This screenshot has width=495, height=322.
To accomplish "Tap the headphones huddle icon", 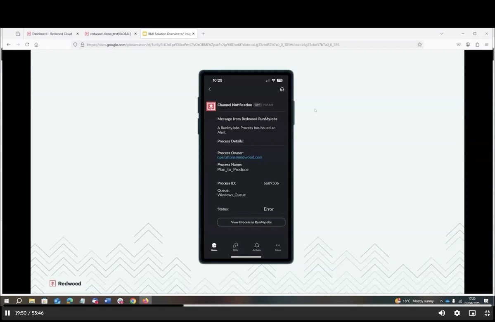I will click(282, 89).
